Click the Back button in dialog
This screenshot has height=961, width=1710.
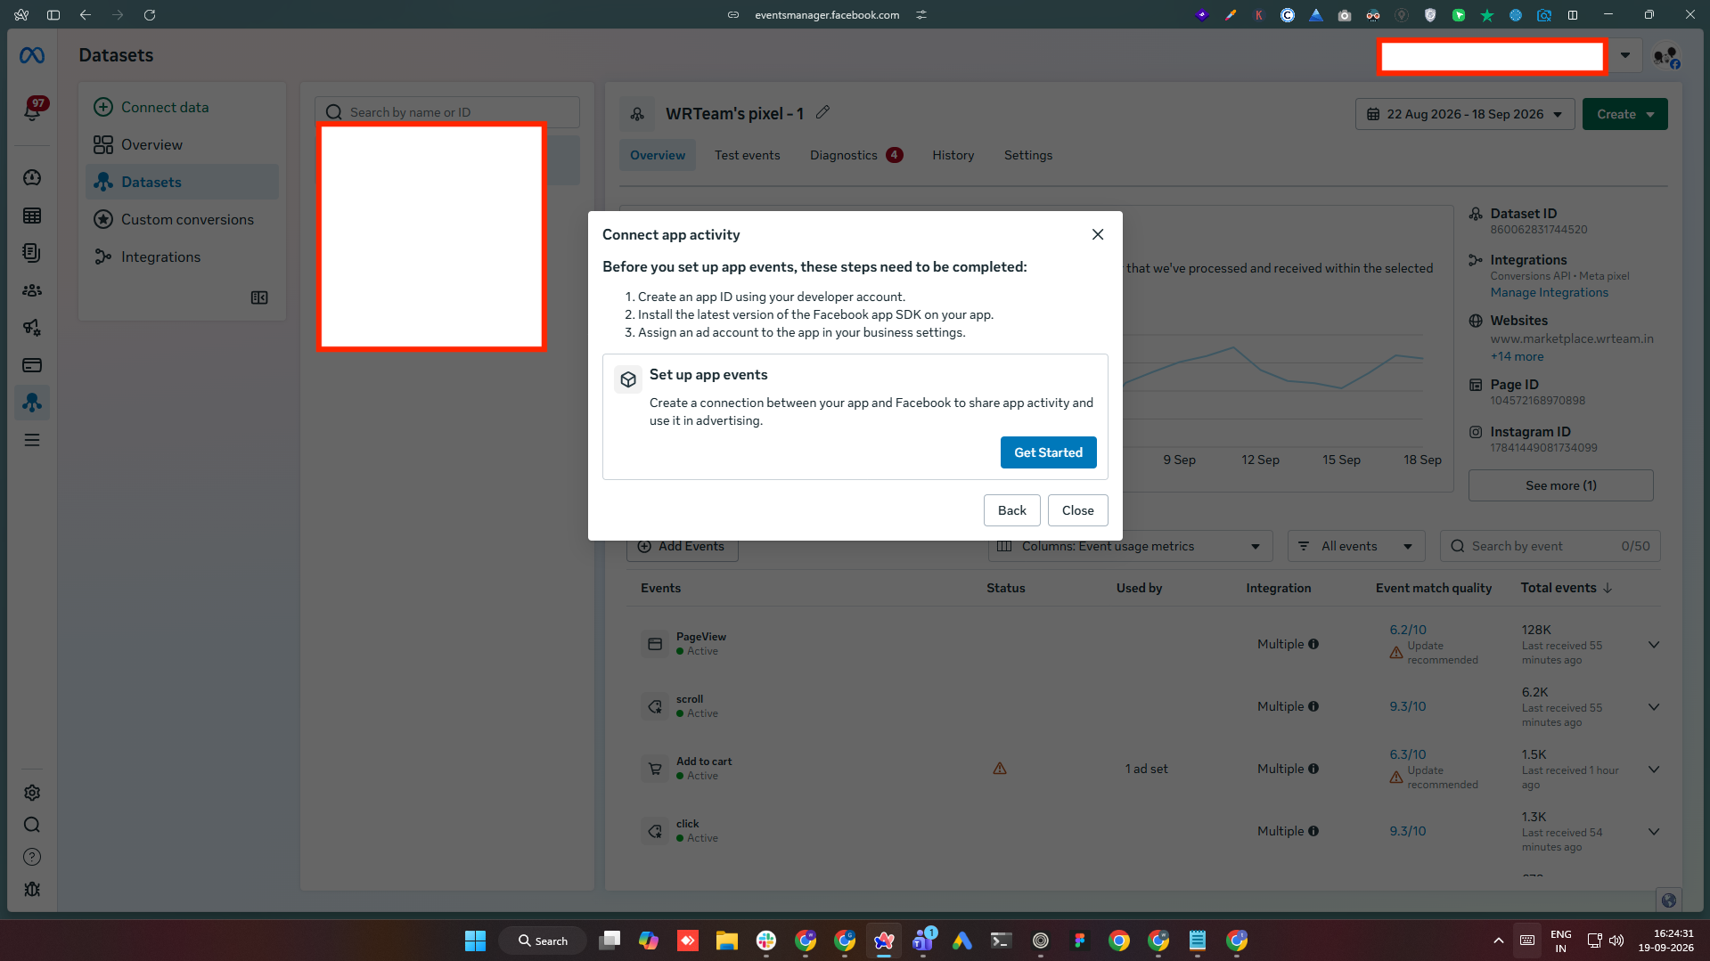pyautogui.click(x=1011, y=510)
